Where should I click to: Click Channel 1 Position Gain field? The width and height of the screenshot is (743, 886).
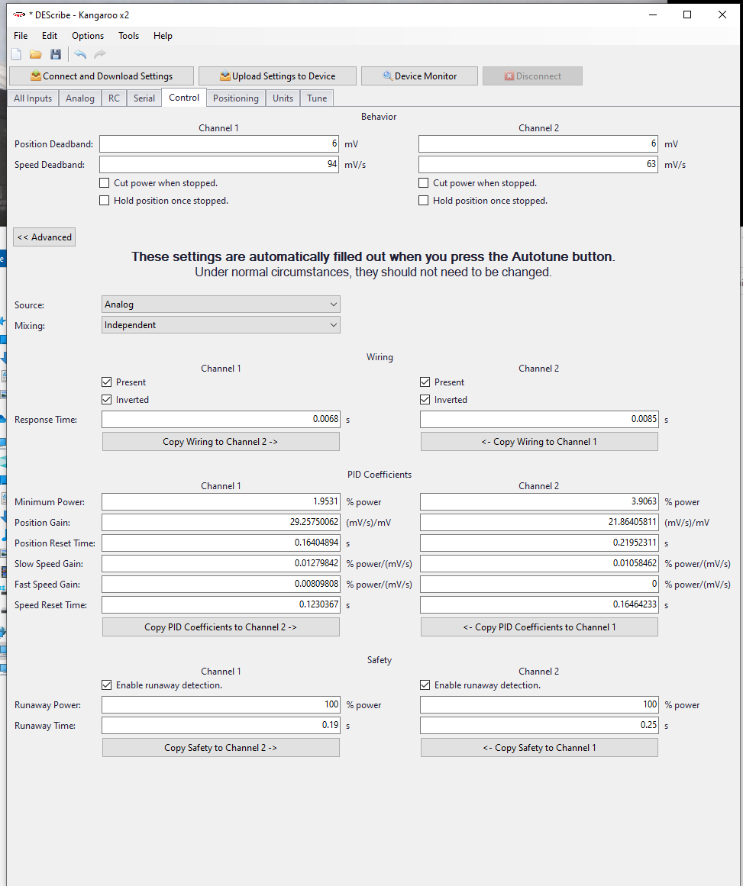click(x=221, y=522)
